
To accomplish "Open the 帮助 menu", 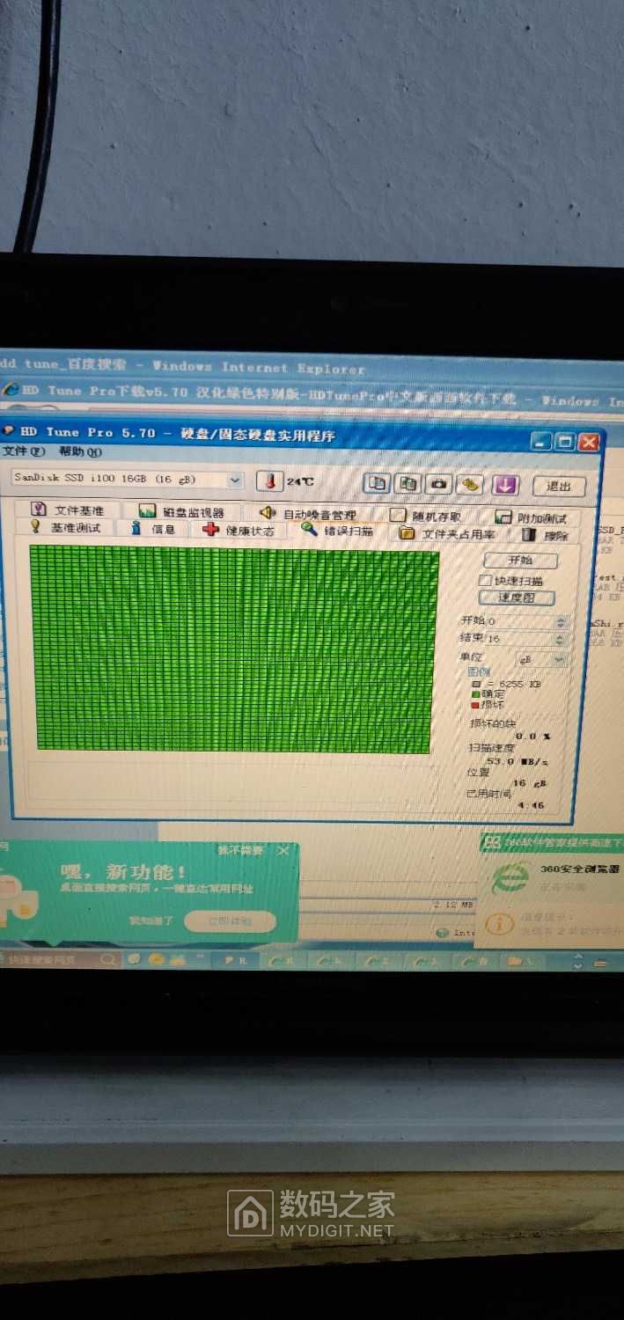I will (x=80, y=451).
